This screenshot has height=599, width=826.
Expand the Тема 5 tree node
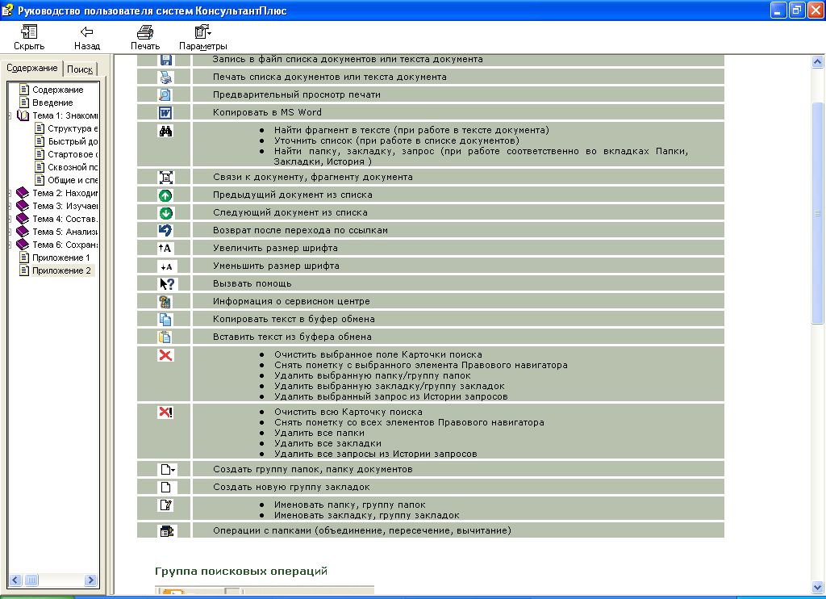point(10,232)
